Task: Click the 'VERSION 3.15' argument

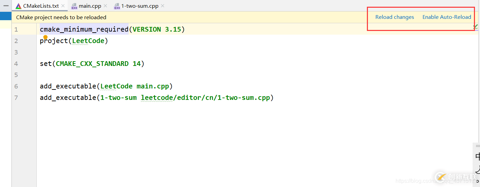Action: 157,30
